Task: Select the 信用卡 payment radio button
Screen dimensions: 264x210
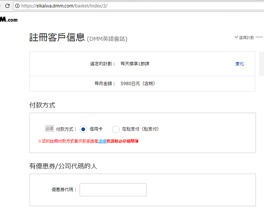Action: tap(83, 129)
